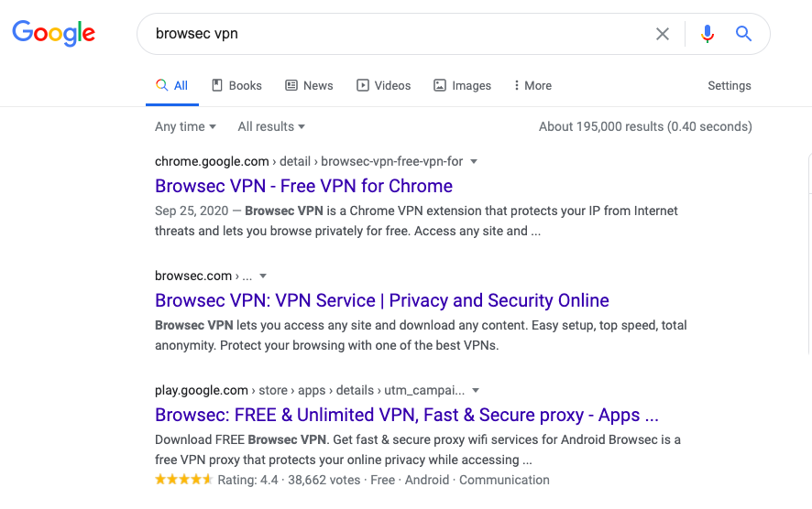This screenshot has width=812, height=509.
Task: Expand the browsec.com result options arrow
Action: (263, 276)
